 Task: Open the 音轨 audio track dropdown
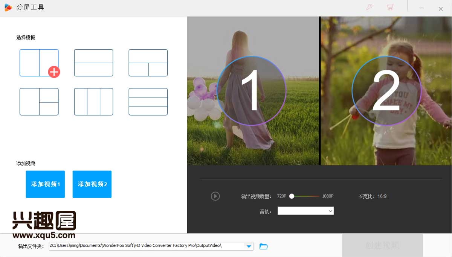(305, 211)
